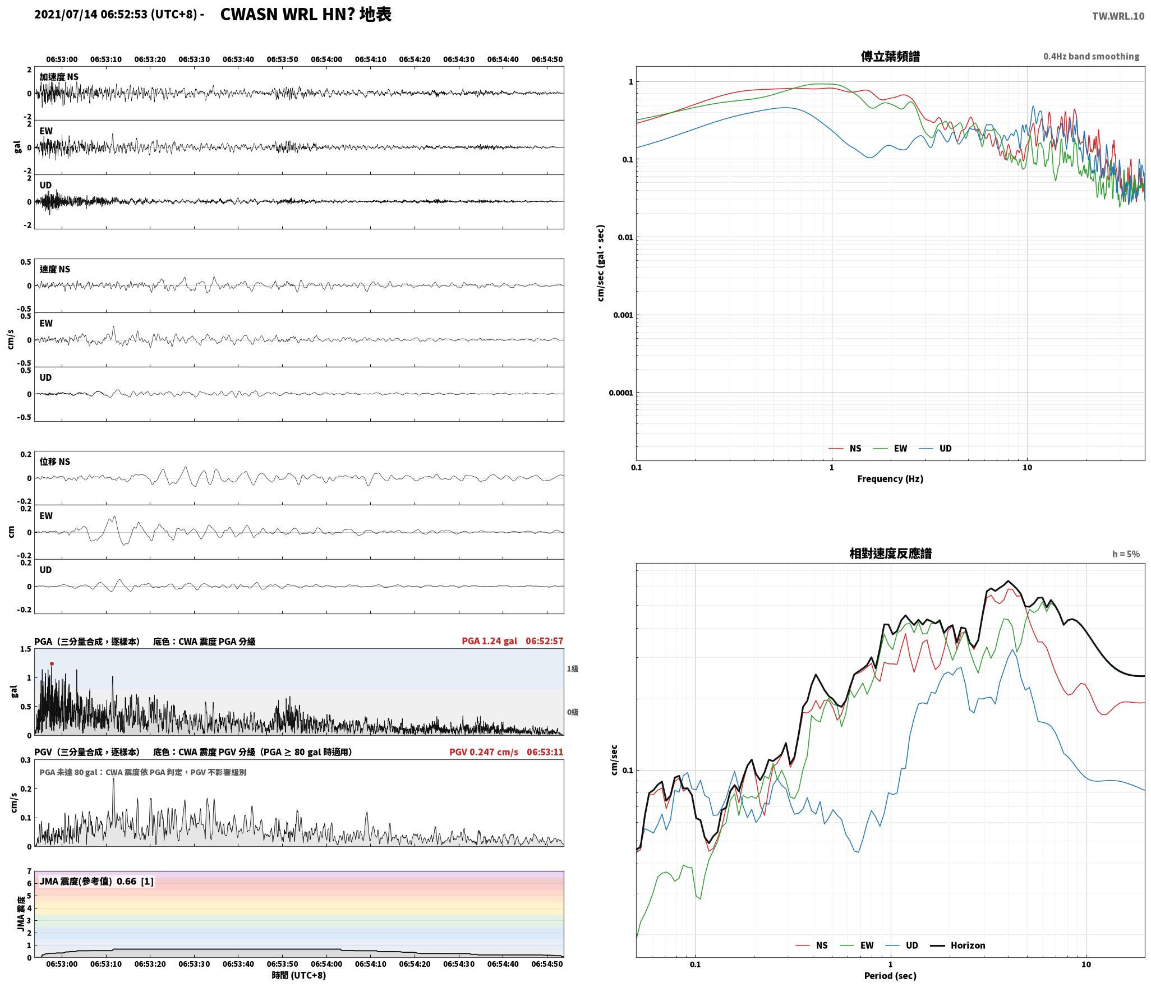Click the 相對速度反應譜 chart title
1151x987 pixels.
click(x=890, y=554)
